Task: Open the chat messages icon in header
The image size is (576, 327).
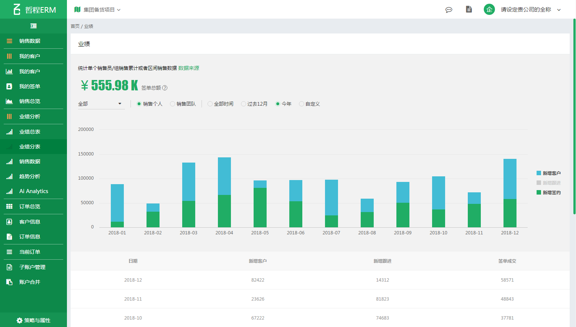Action: tap(449, 10)
